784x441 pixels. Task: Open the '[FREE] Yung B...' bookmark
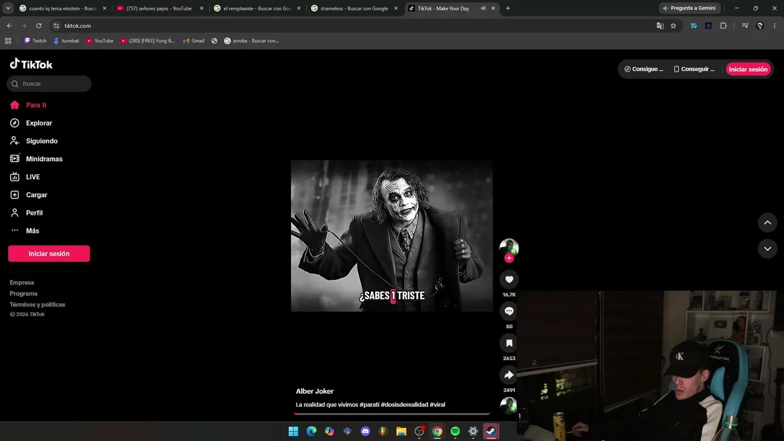coord(148,41)
